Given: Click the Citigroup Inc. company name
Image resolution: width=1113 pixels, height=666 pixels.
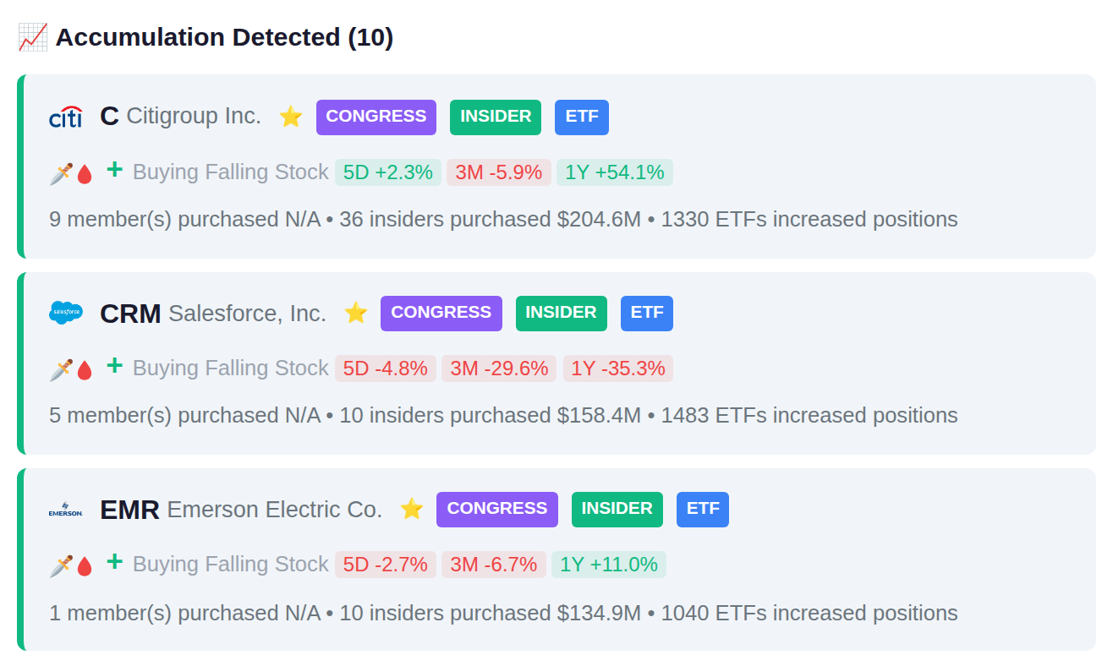Looking at the screenshot, I should (x=194, y=117).
